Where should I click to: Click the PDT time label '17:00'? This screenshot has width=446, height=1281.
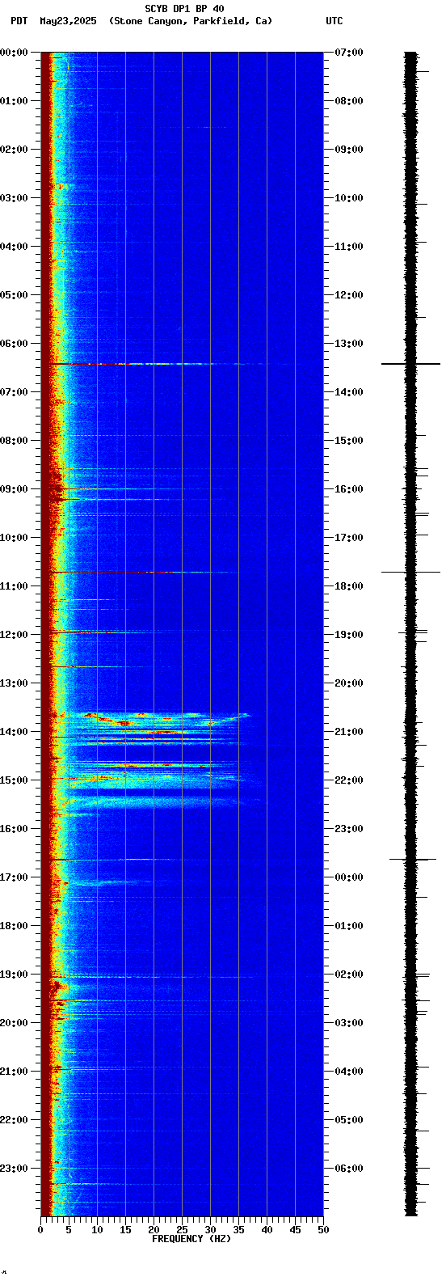(14, 877)
